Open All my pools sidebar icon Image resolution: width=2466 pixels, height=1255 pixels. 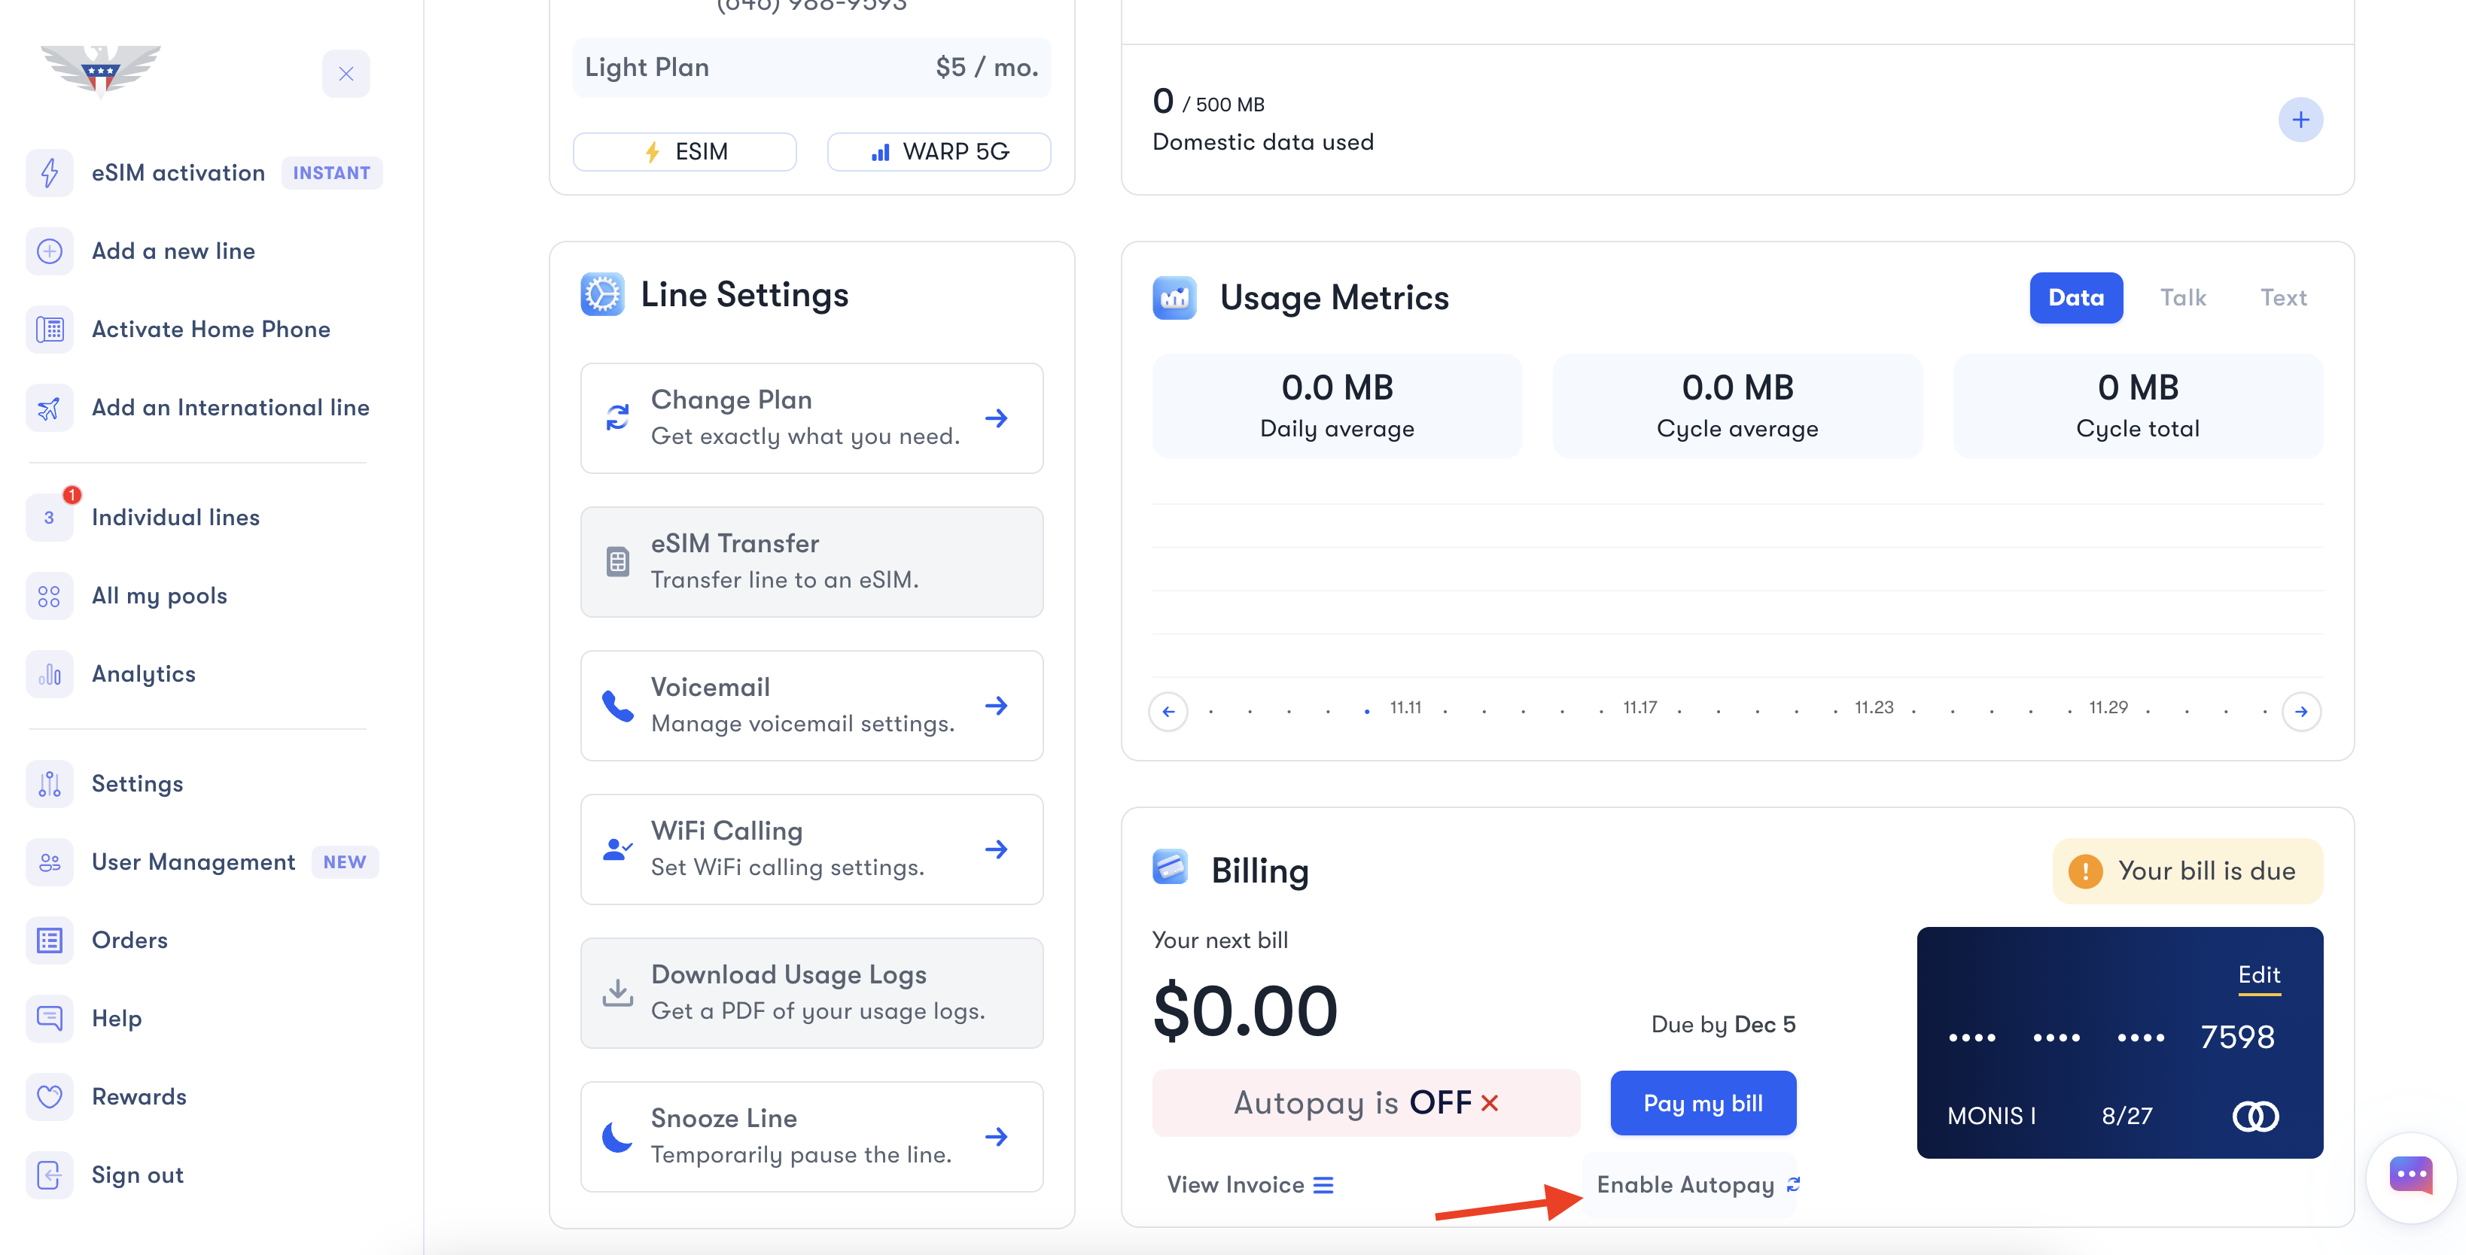click(49, 596)
